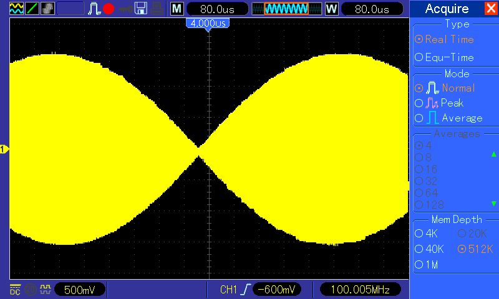
Task: Set memory depth to 4K
Action: [x=426, y=234]
